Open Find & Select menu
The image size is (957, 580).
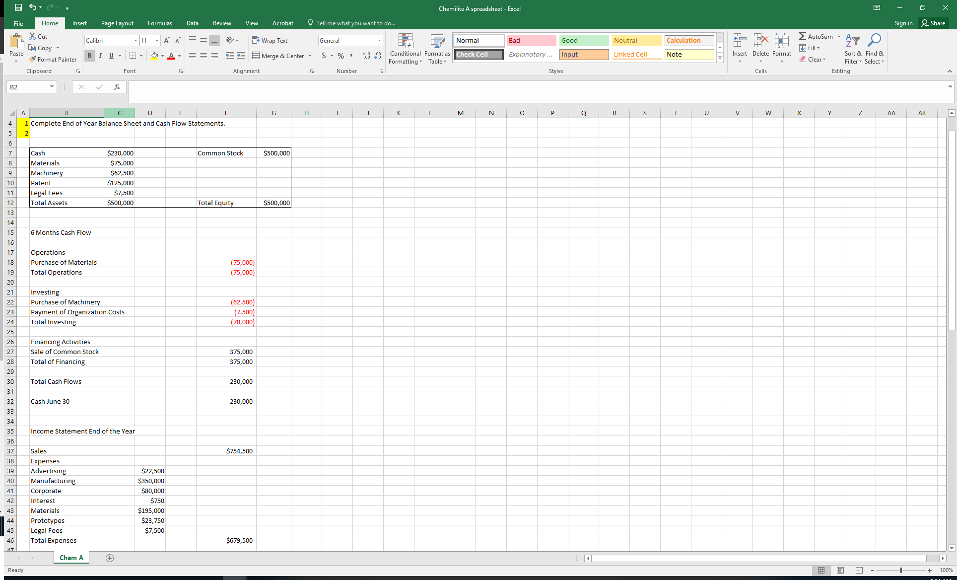[874, 49]
